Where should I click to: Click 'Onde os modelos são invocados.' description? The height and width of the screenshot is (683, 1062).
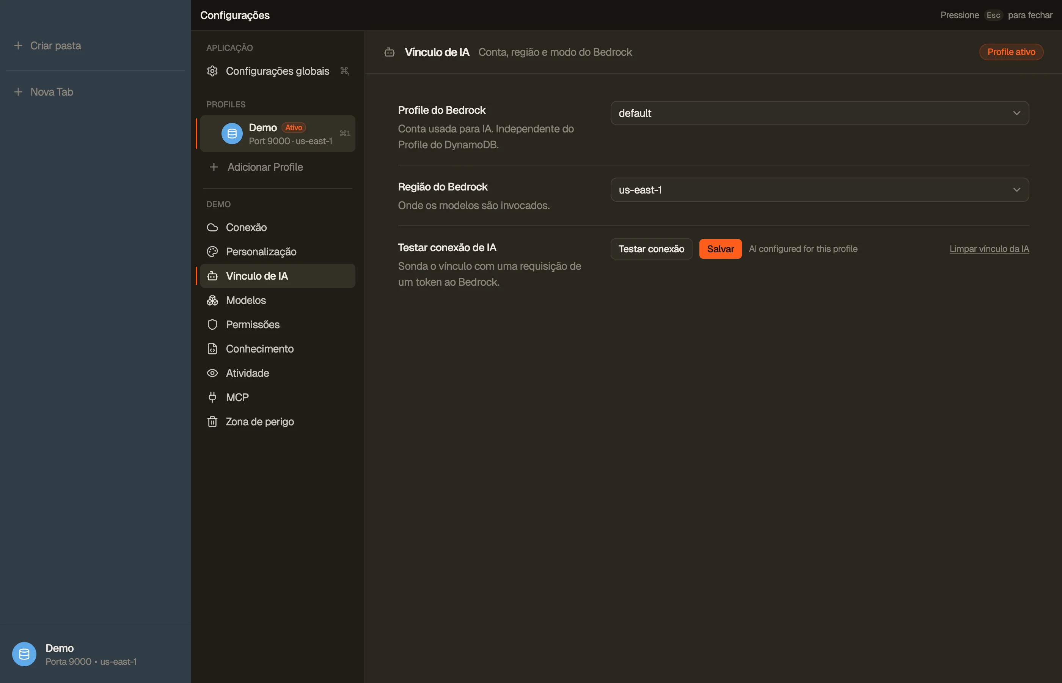click(474, 205)
